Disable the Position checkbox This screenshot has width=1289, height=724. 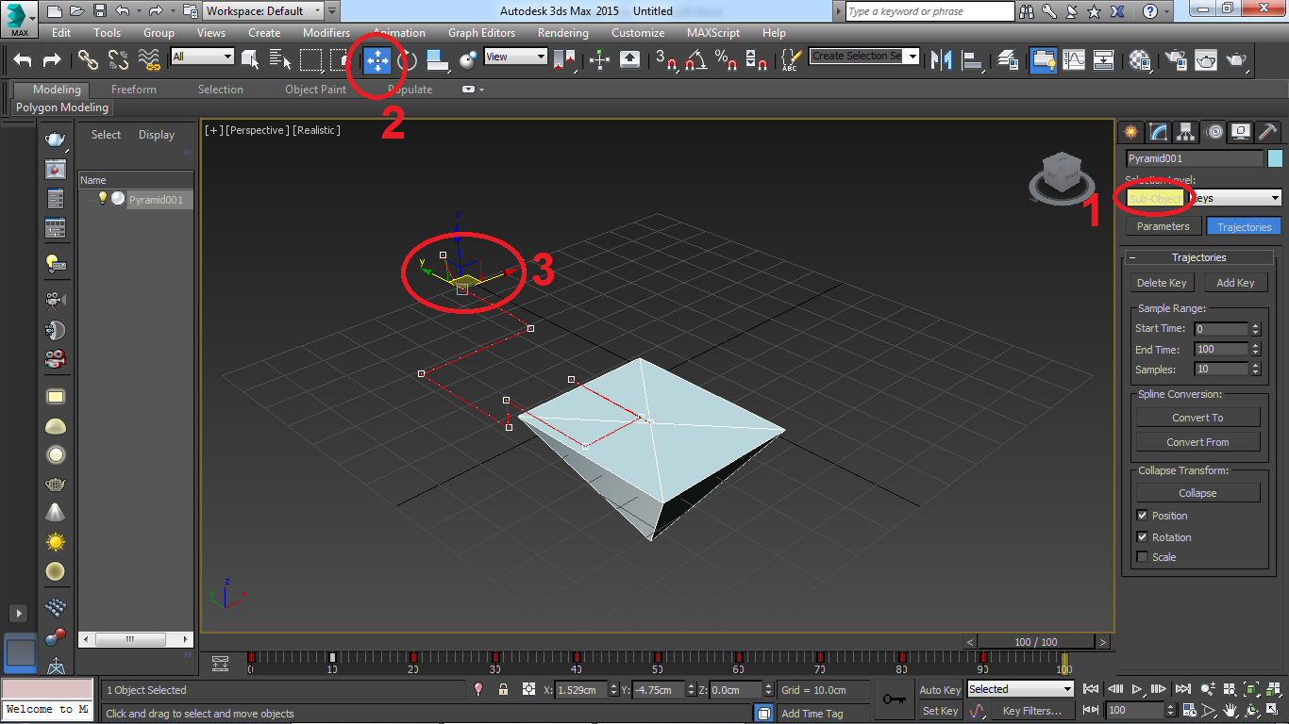coord(1143,516)
